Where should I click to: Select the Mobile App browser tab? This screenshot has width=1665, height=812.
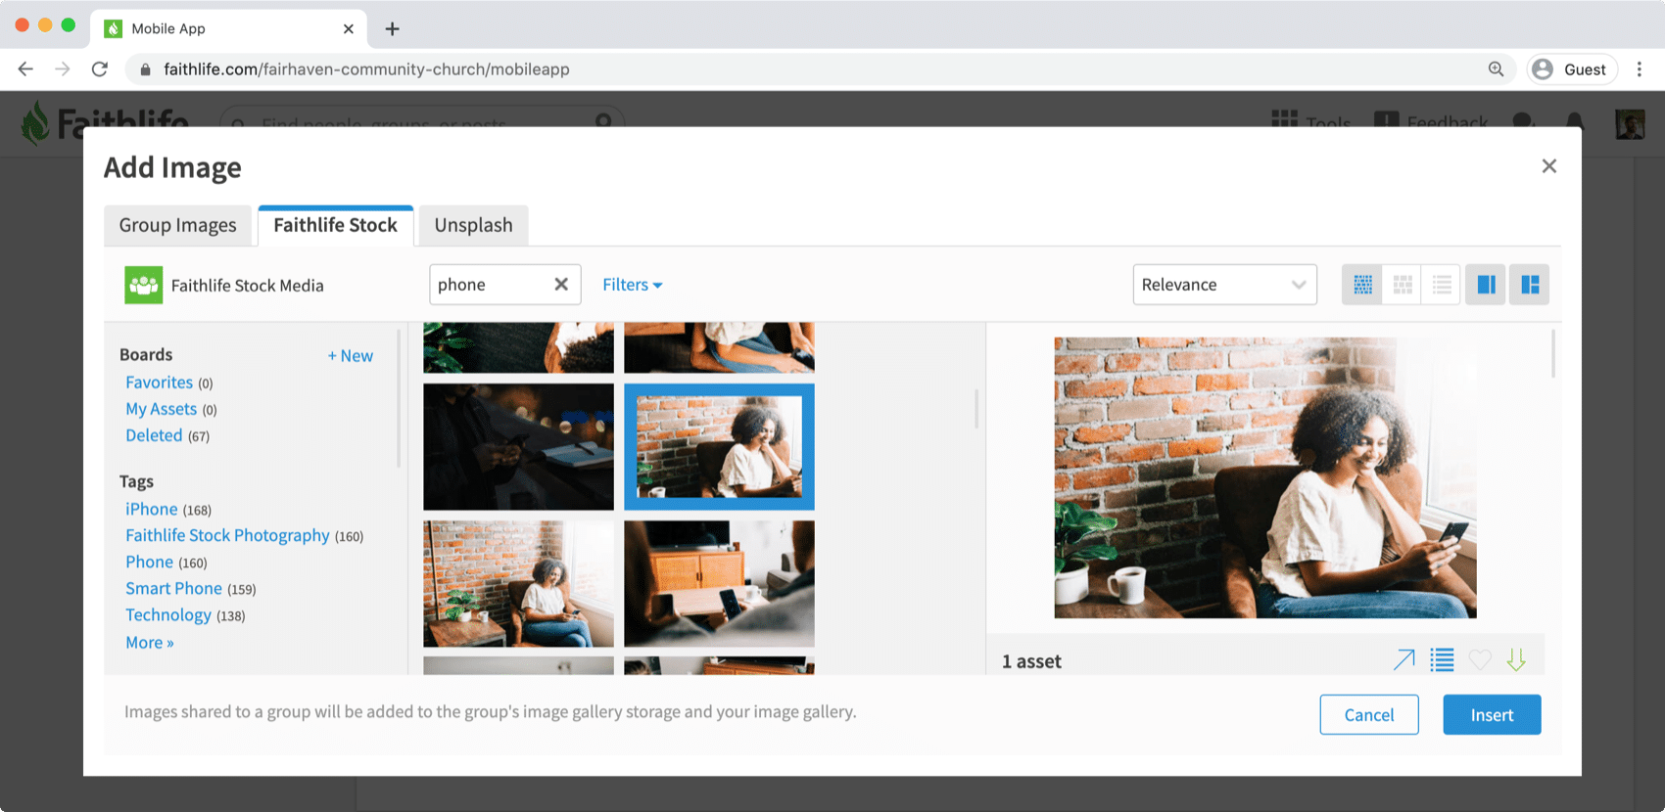click(x=228, y=28)
